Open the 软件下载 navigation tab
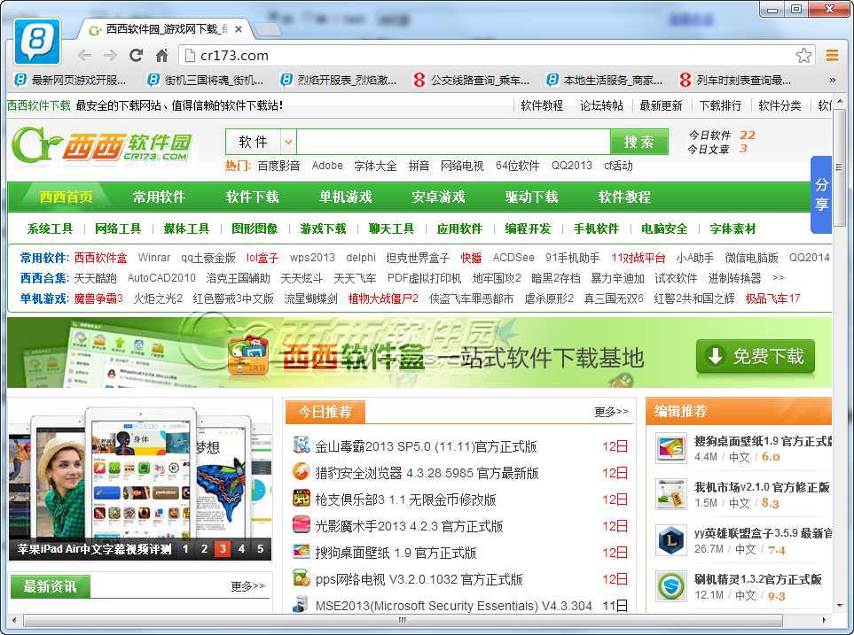Viewport: 854px width, 635px height. (x=252, y=197)
